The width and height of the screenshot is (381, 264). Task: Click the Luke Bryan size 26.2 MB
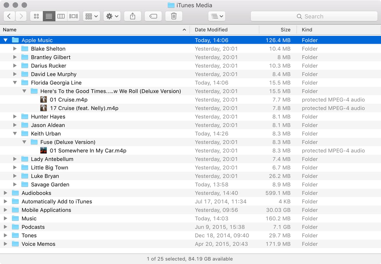pos(280,176)
